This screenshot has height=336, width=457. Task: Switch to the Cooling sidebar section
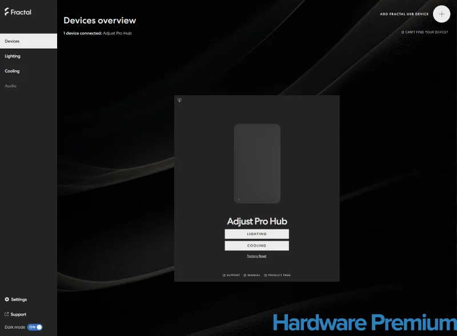click(12, 71)
